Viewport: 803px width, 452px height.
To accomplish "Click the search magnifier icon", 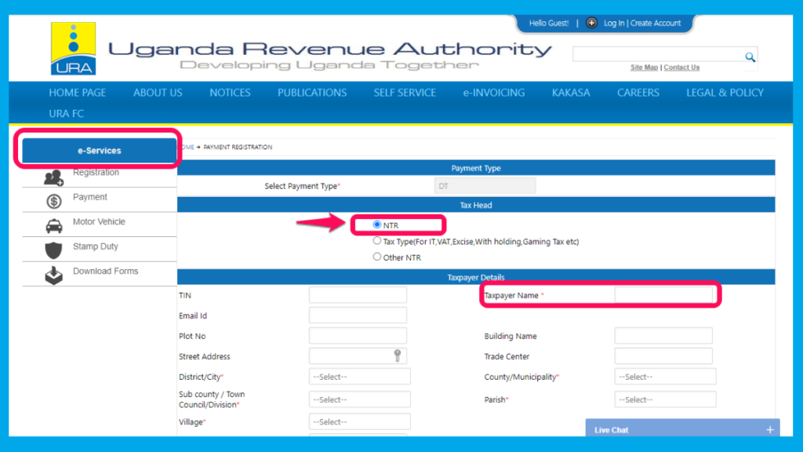I will tap(750, 56).
